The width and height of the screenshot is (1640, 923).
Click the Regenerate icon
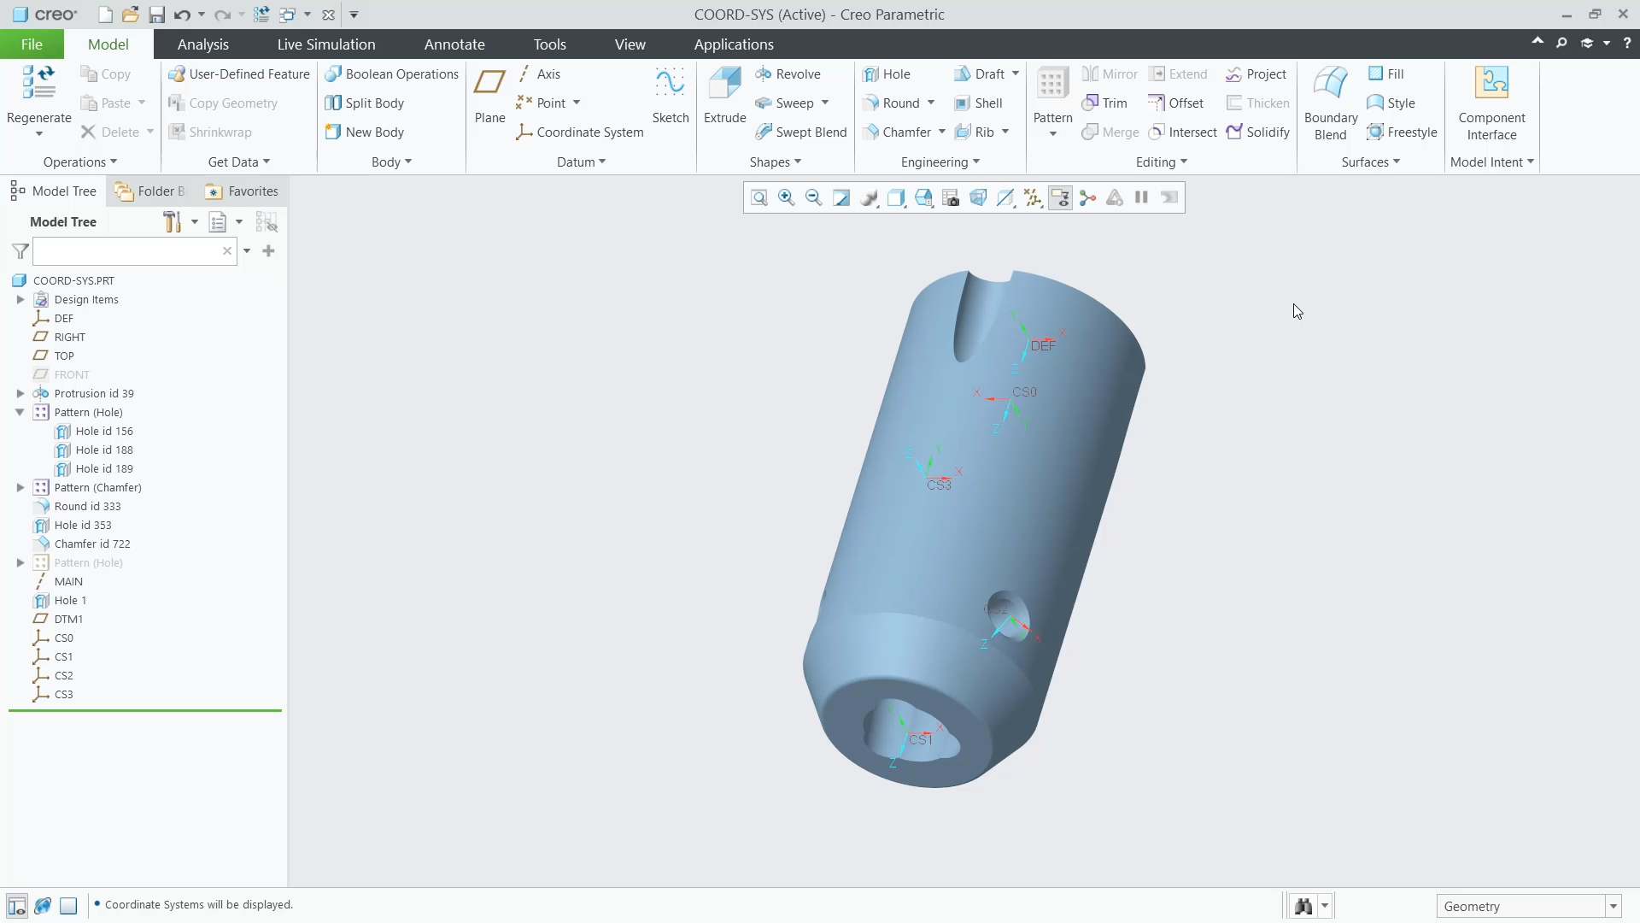(x=38, y=83)
